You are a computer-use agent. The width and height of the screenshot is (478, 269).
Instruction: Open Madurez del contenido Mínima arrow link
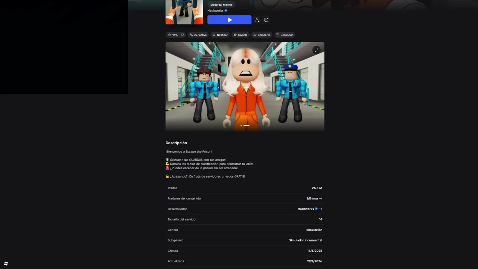pos(314,198)
